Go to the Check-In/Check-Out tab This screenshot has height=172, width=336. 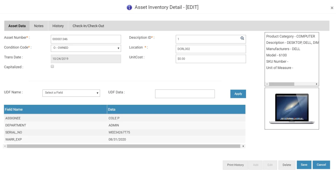click(88, 26)
